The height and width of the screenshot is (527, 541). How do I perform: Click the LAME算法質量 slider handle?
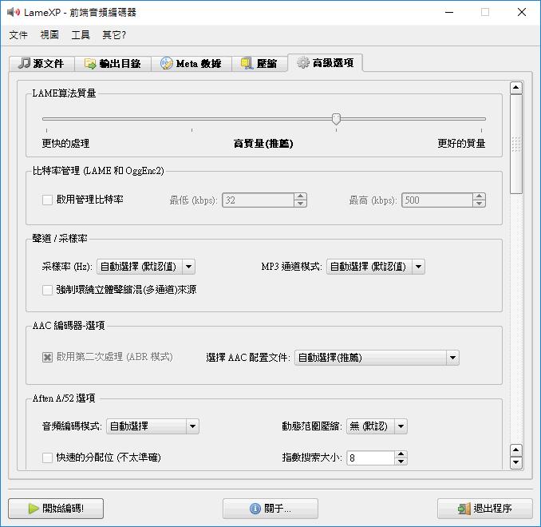coord(336,119)
